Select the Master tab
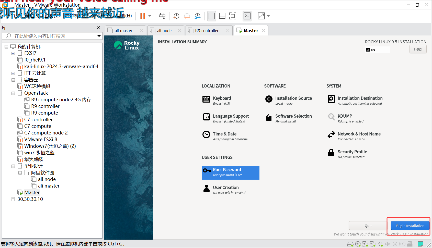The image size is (432, 248). pos(251,31)
